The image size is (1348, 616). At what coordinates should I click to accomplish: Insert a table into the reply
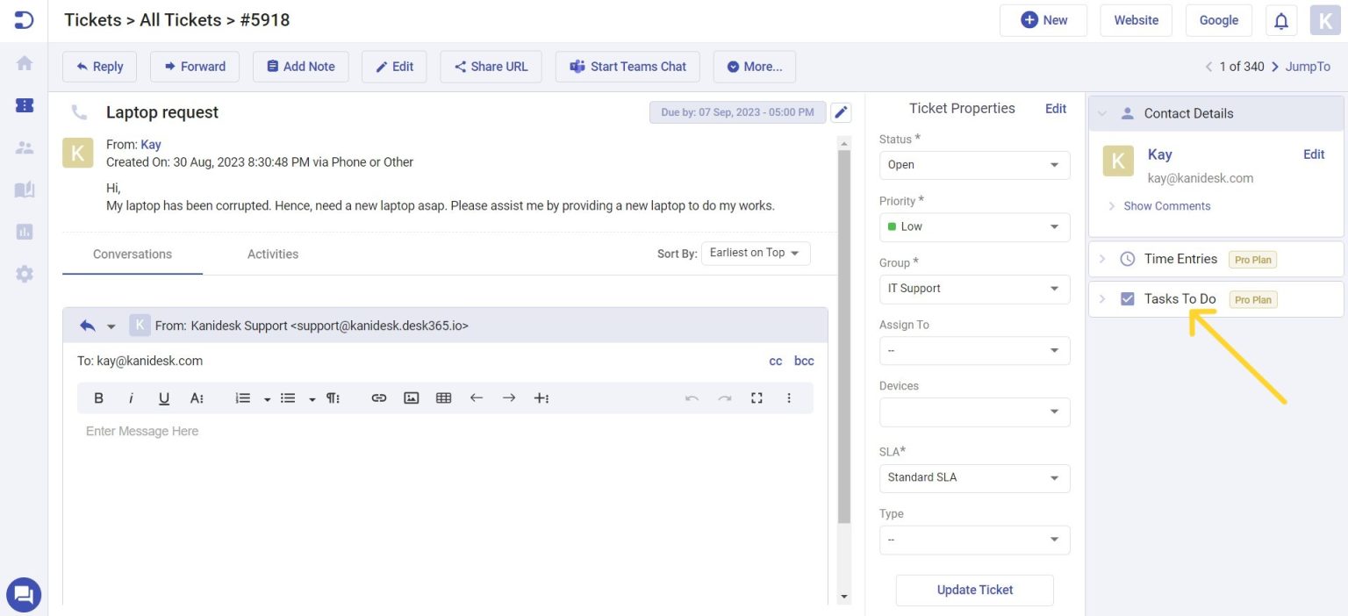click(x=443, y=398)
